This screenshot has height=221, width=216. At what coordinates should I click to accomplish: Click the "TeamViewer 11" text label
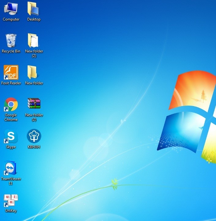pyautogui.click(x=11, y=181)
